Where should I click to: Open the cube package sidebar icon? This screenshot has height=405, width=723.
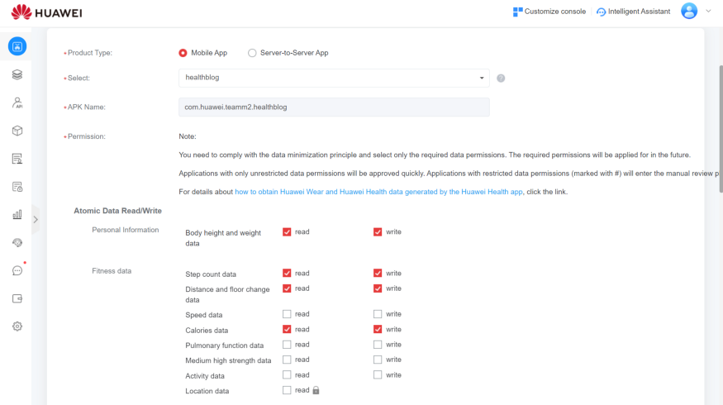(x=17, y=131)
